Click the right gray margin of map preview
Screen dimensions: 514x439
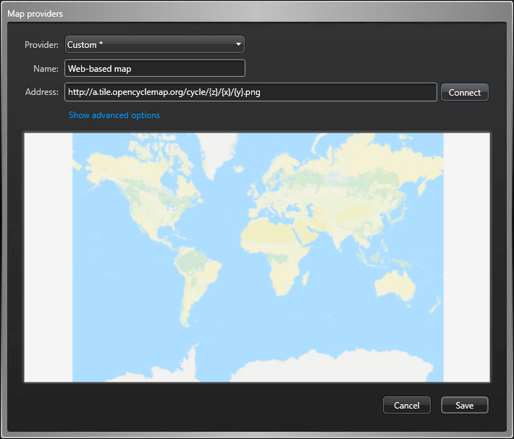point(466,257)
